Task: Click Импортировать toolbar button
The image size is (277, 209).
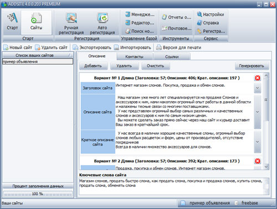Action: coord(132,48)
